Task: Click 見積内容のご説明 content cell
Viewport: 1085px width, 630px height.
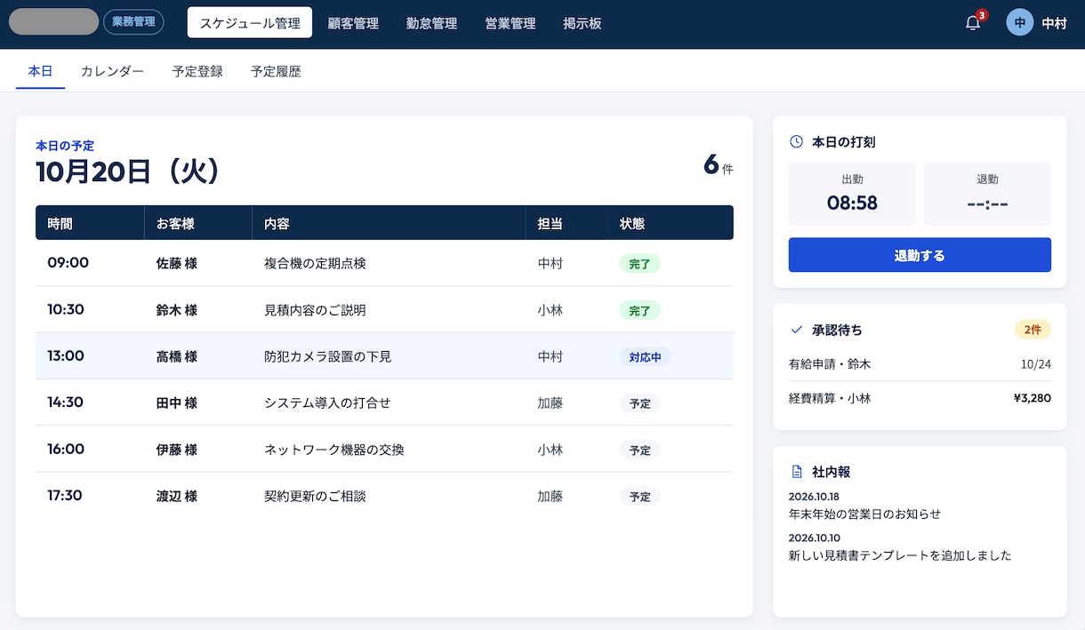Action: point(315,310)
